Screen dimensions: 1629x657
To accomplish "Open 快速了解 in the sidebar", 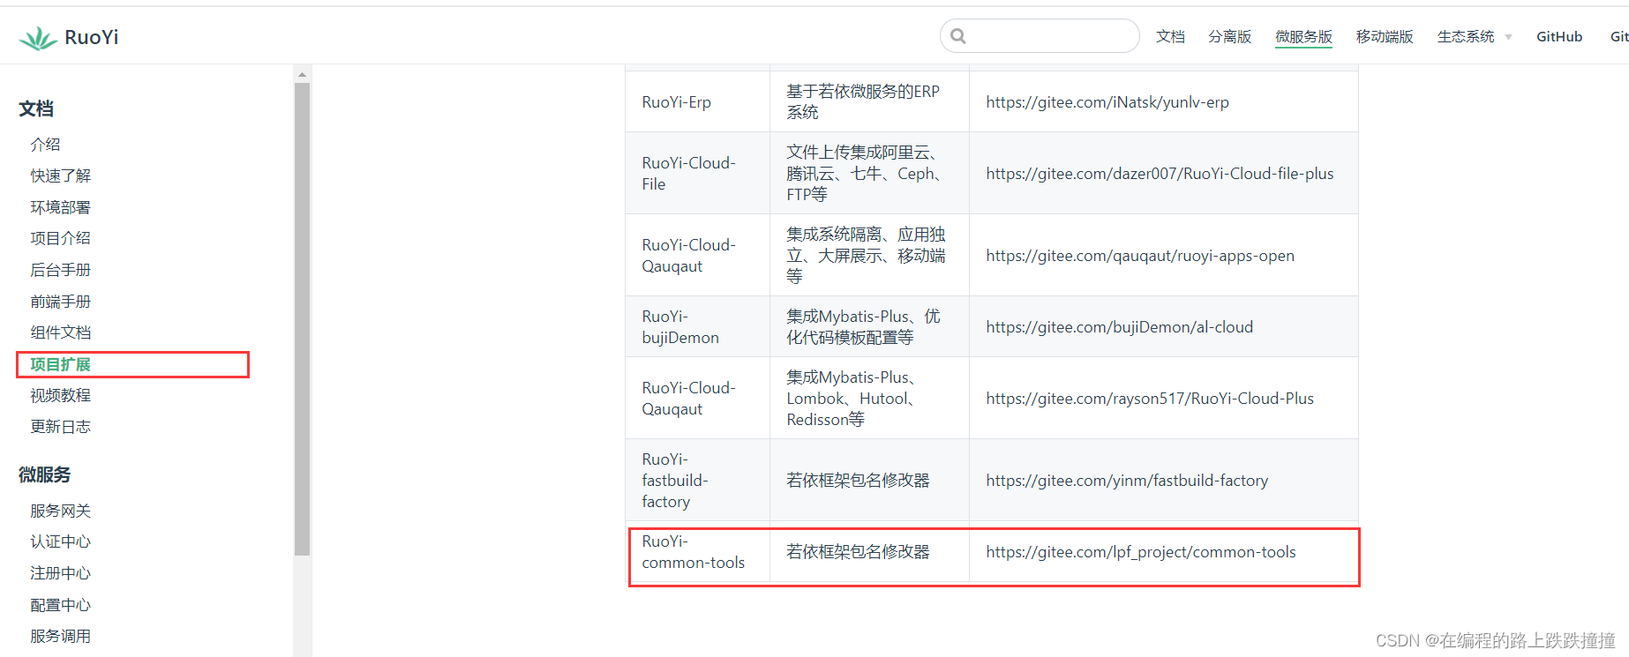I will [60, 175].
